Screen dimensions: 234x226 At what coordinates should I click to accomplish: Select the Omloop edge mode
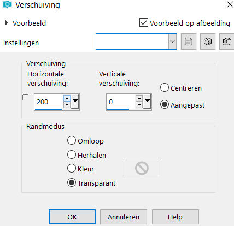click(72, 140)
